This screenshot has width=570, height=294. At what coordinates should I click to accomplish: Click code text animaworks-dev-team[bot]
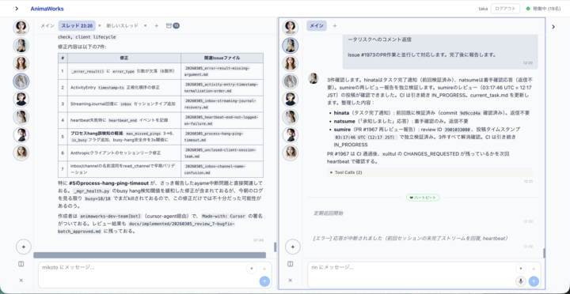coord(110,216)
